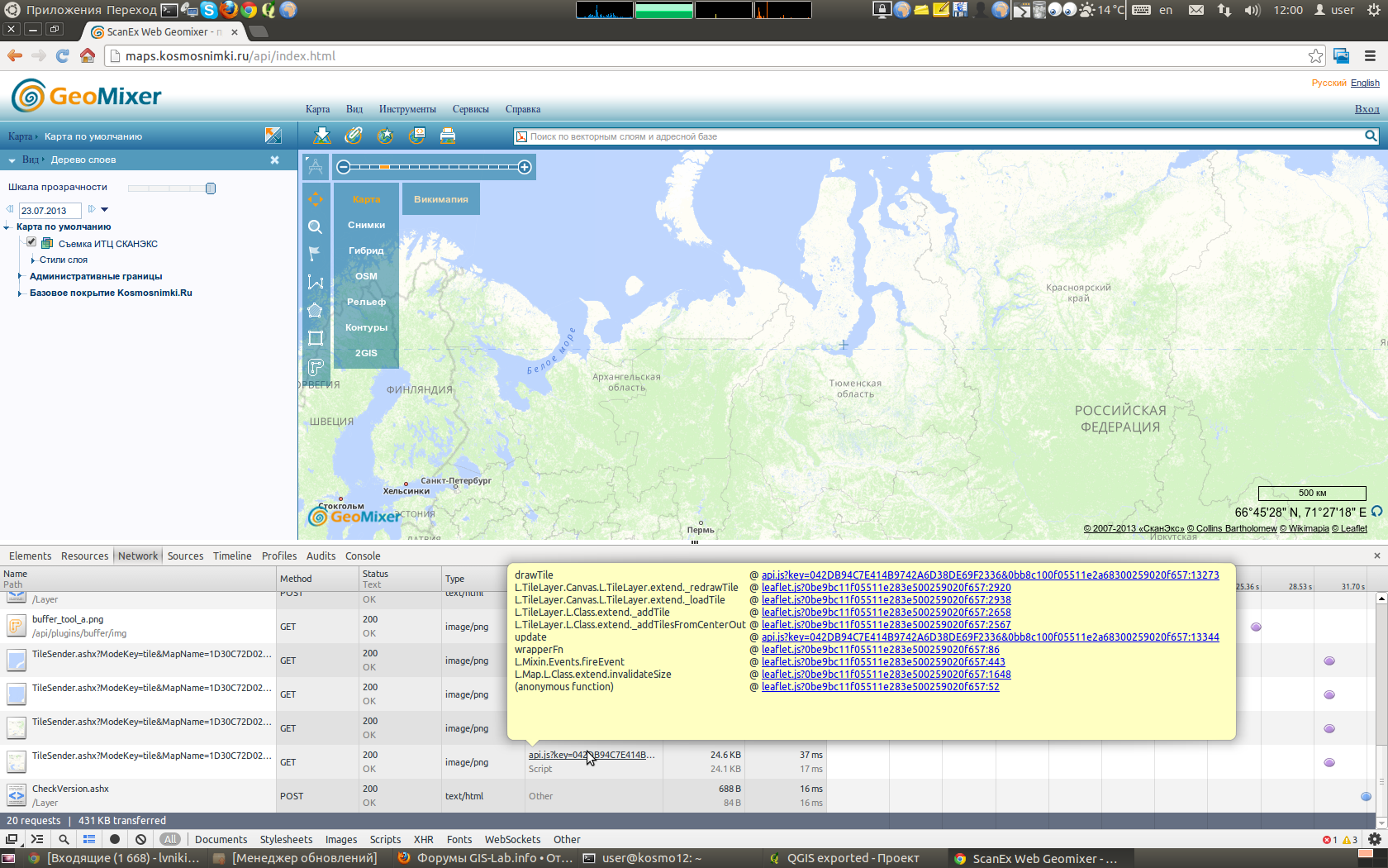
Task: Toggle the network record button
Action: click(115, 839)
